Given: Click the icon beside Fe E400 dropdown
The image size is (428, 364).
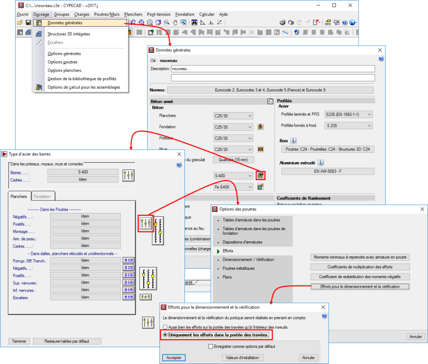Looking at the screenshot, I should coord(261,187).
